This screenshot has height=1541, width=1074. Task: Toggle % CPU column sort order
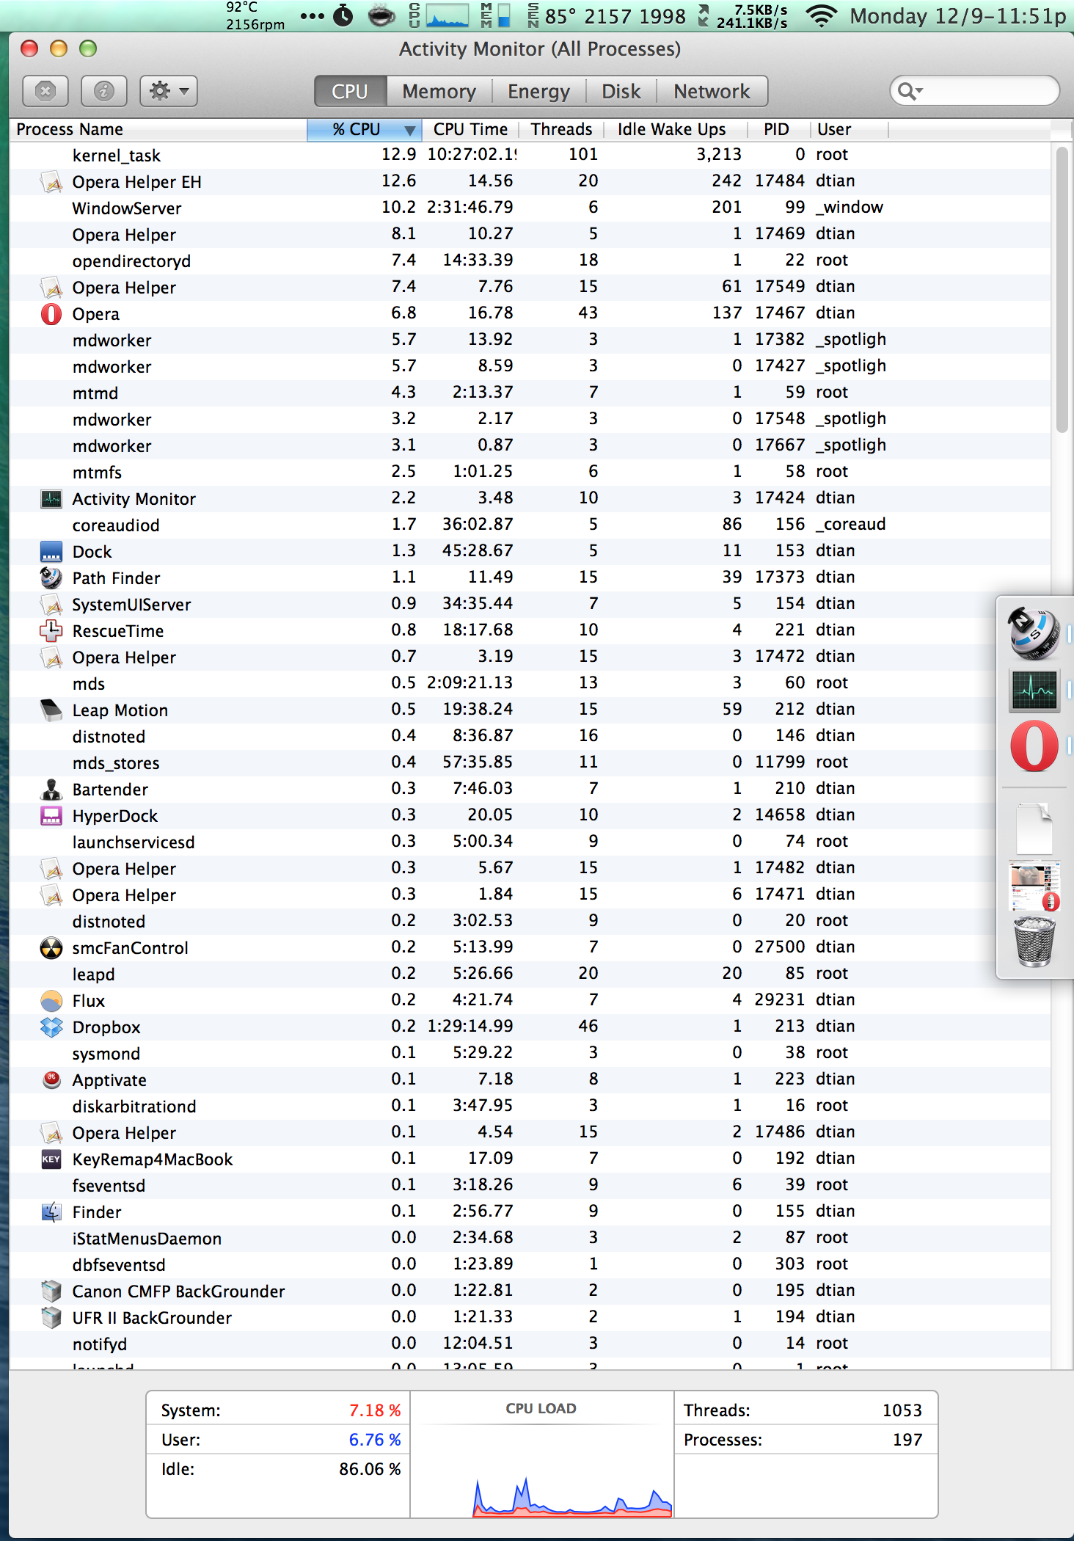click(x=365, y=129)
